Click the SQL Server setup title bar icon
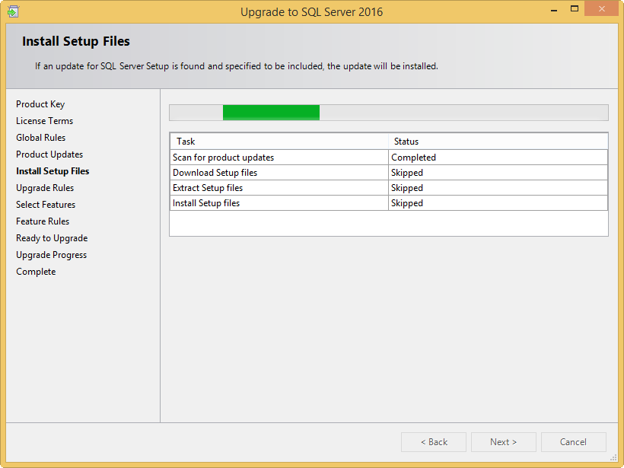This screenshot has height=468, width=624. point(13,11)
